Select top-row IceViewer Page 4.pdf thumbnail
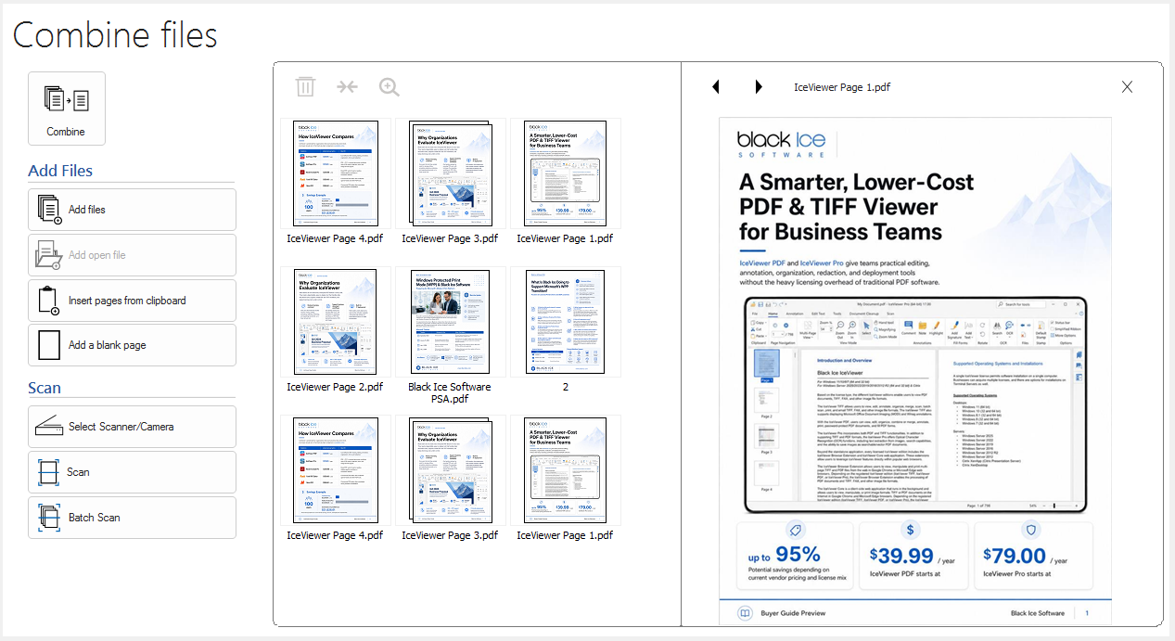Screen dimensions: 1175x641 coord(336,173)
